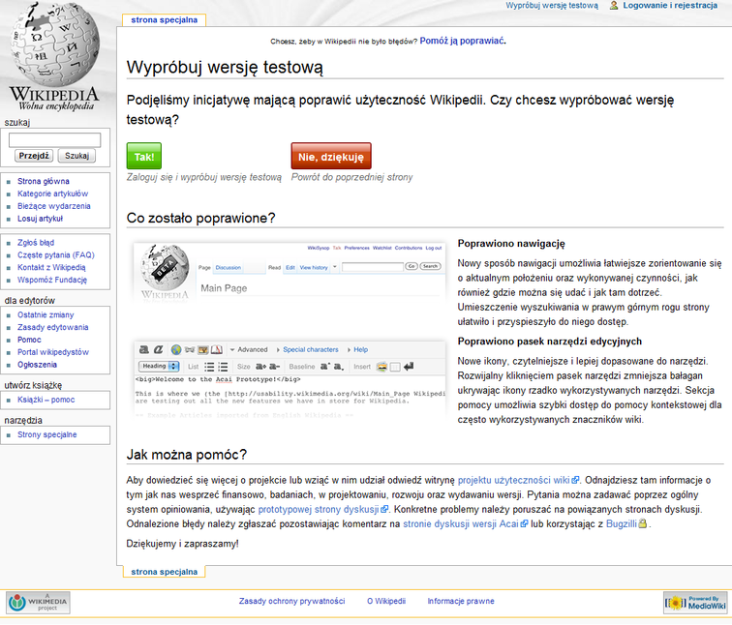
Task: Select the bottom strona specjalna tab
Action: [165, 572]
